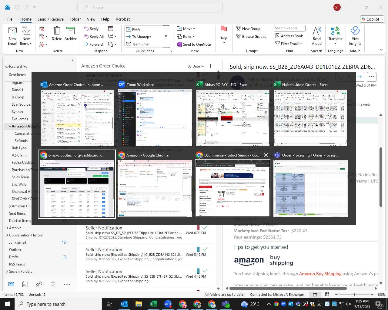Image resolution: width=388 pixels, height=310 pixels.
Task: Expand the Amazon CS folder
Action: [10, 206]
